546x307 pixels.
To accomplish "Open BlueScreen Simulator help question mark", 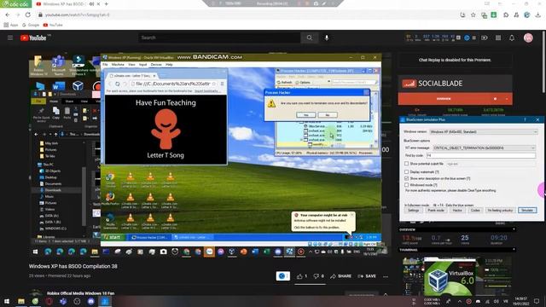I will (526, 119).
